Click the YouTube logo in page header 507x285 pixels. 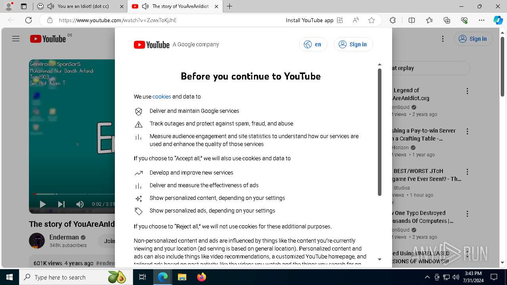coord(48,39)
